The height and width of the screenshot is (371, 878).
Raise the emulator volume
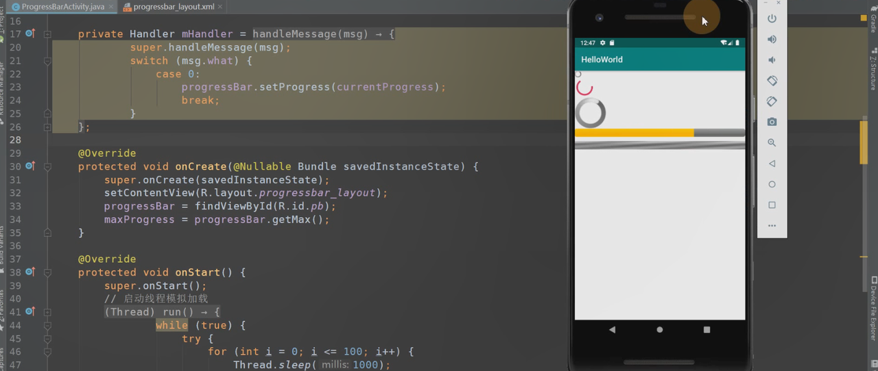coord(772,40)
